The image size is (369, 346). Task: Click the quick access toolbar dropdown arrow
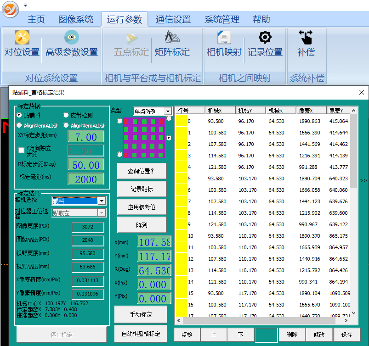25,5
